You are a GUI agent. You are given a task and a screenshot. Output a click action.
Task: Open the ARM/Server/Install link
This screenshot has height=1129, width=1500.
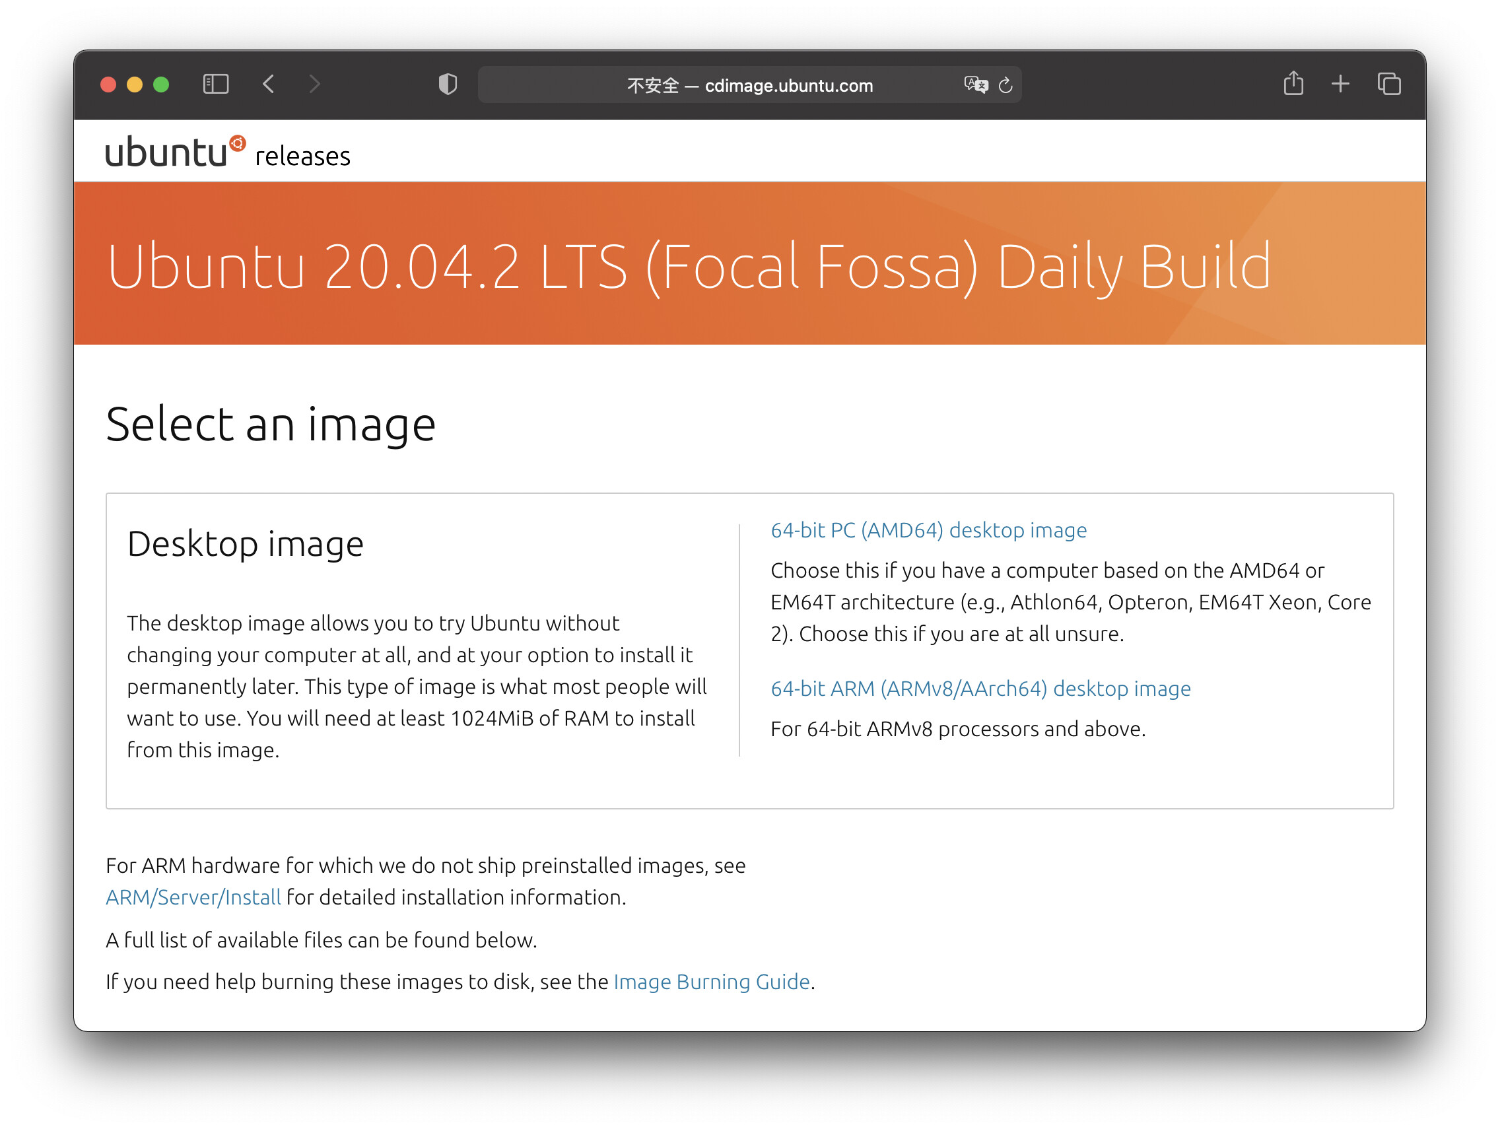(193, 897)
